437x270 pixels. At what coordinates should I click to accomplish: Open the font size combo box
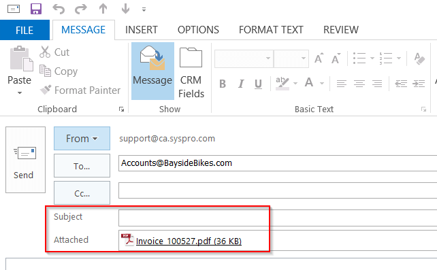[291, 58]
